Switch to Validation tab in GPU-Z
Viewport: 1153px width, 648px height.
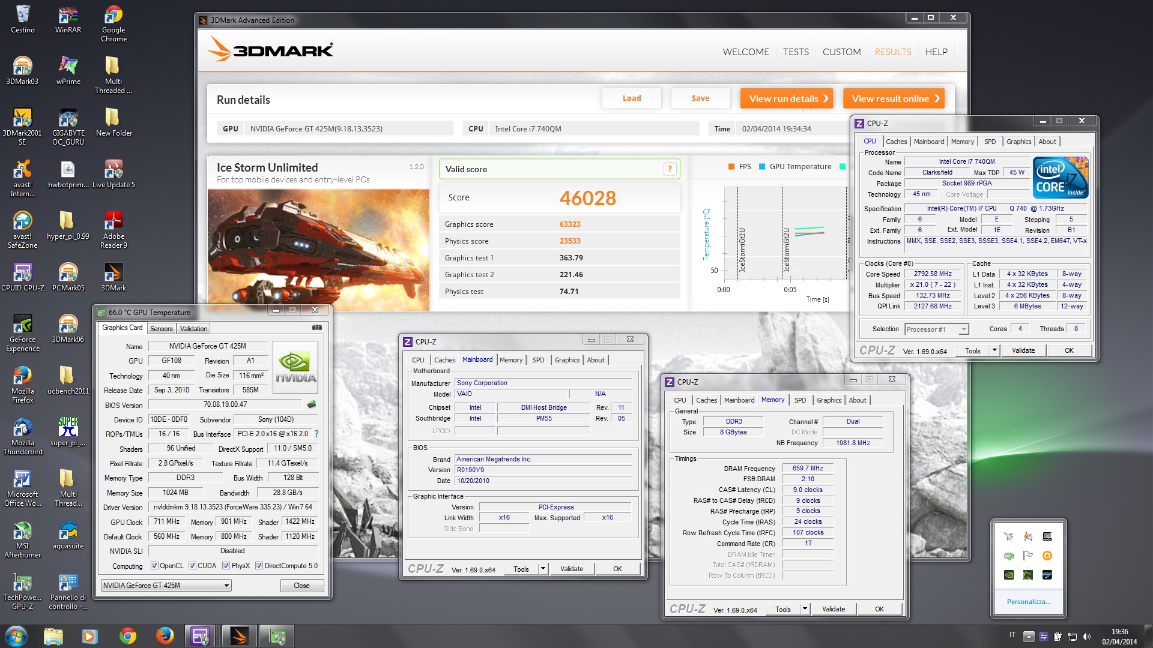[x=193, y=329]
